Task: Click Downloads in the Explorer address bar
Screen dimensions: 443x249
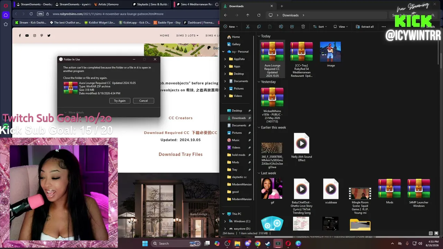Action: pyautogui.click(x=290, y=15)
